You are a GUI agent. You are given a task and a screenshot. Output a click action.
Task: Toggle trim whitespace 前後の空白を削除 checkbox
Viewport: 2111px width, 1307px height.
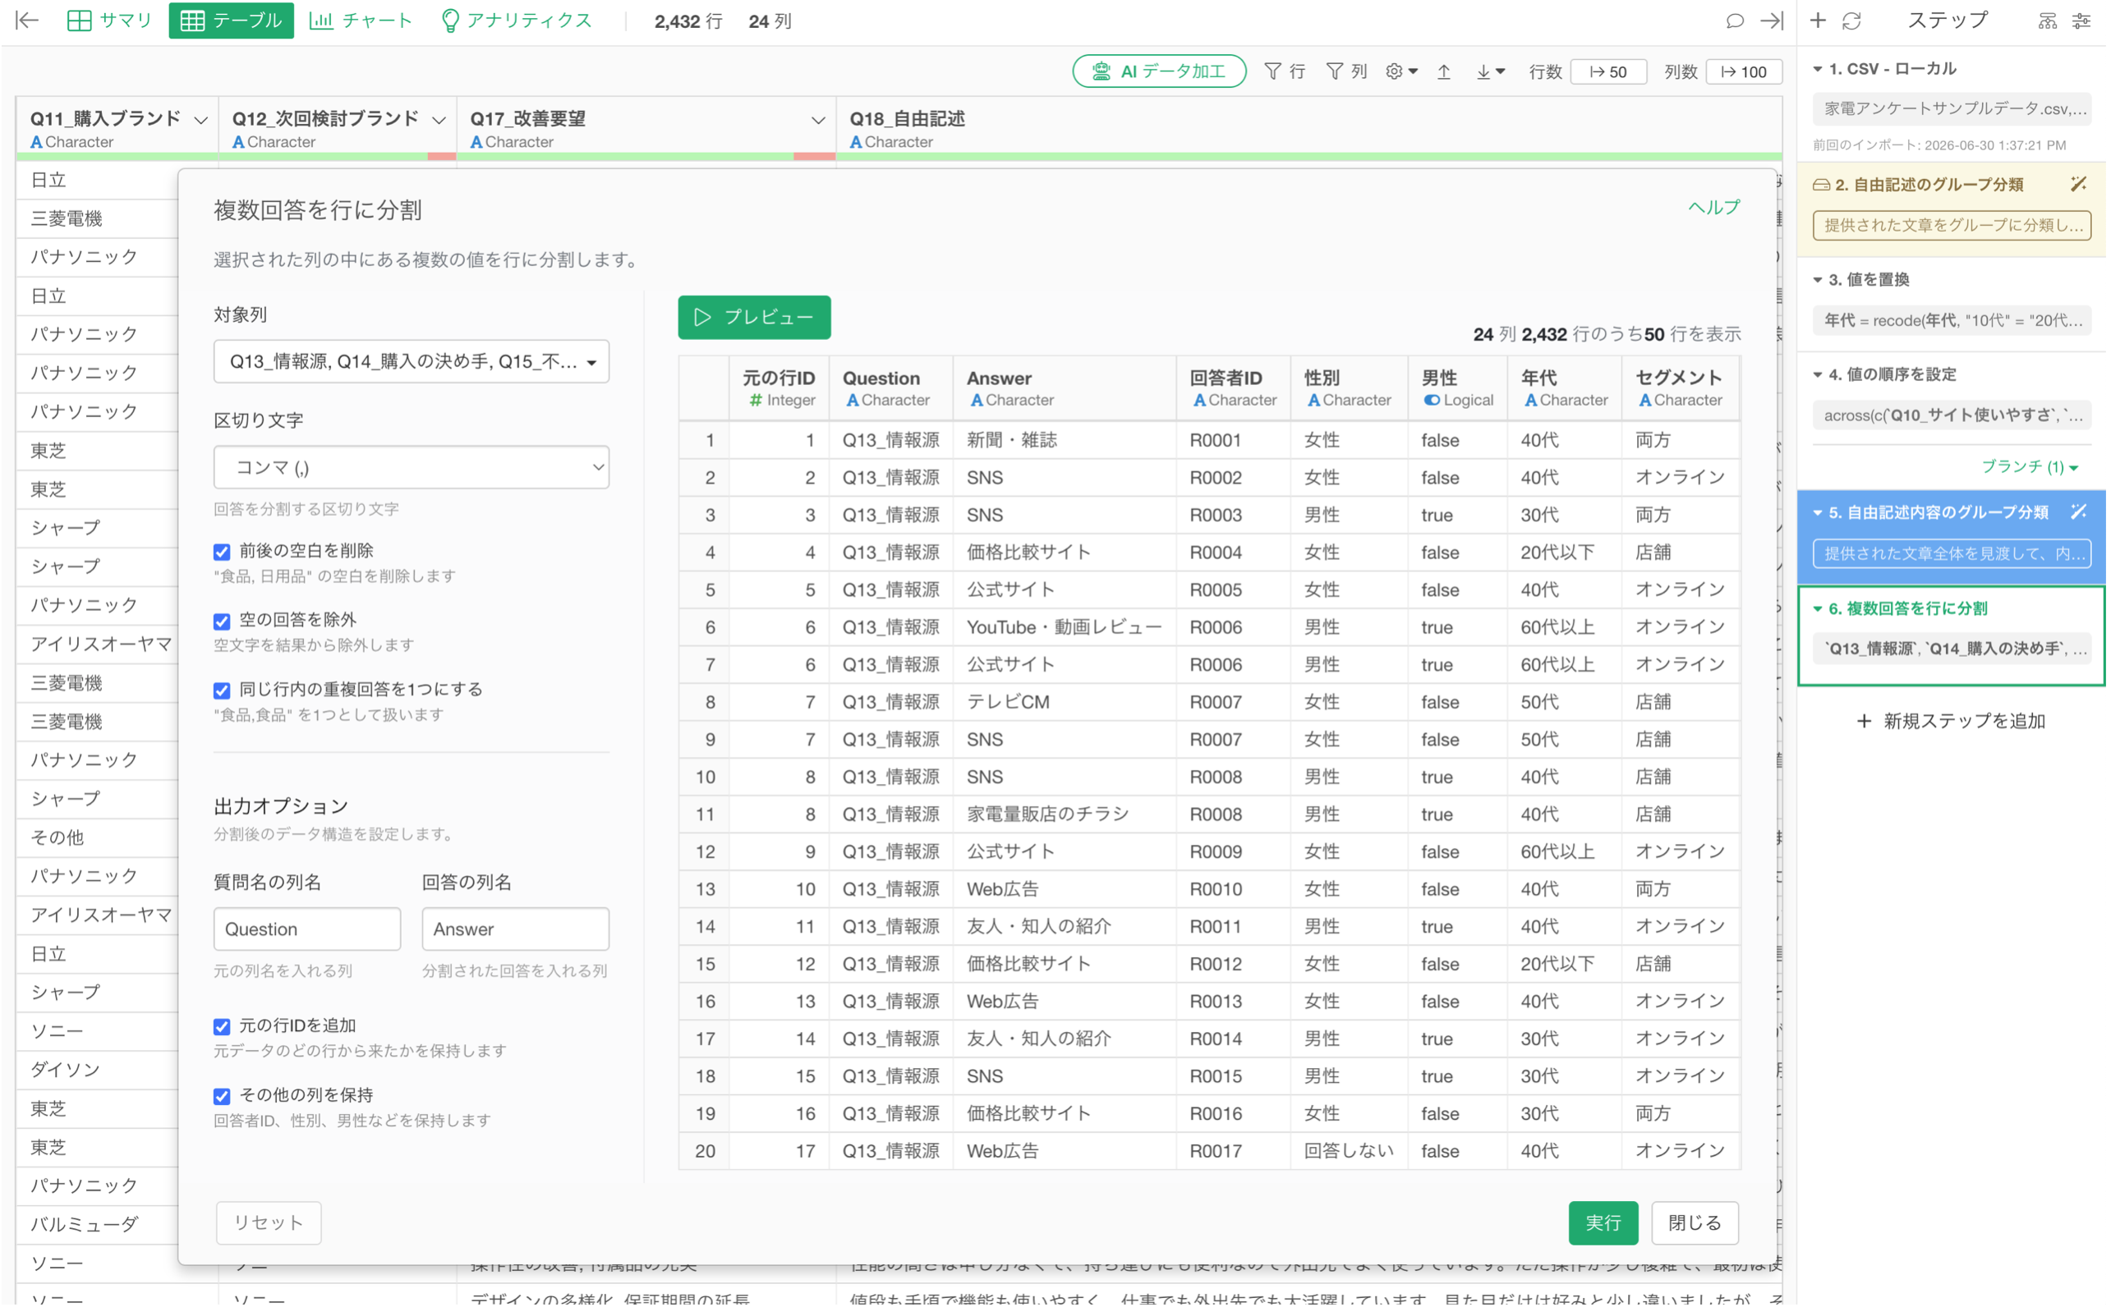223,552
